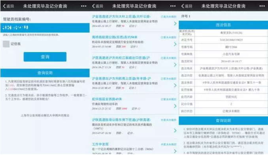Screen dimensions: 268x155
Task: Focus the 驾驶员档案编号 input field
Action: click(x=45, y=28)
